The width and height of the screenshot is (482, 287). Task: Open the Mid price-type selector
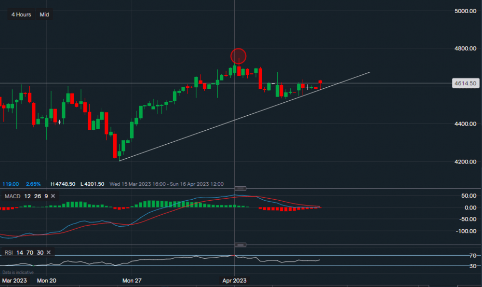click(44, 14)
